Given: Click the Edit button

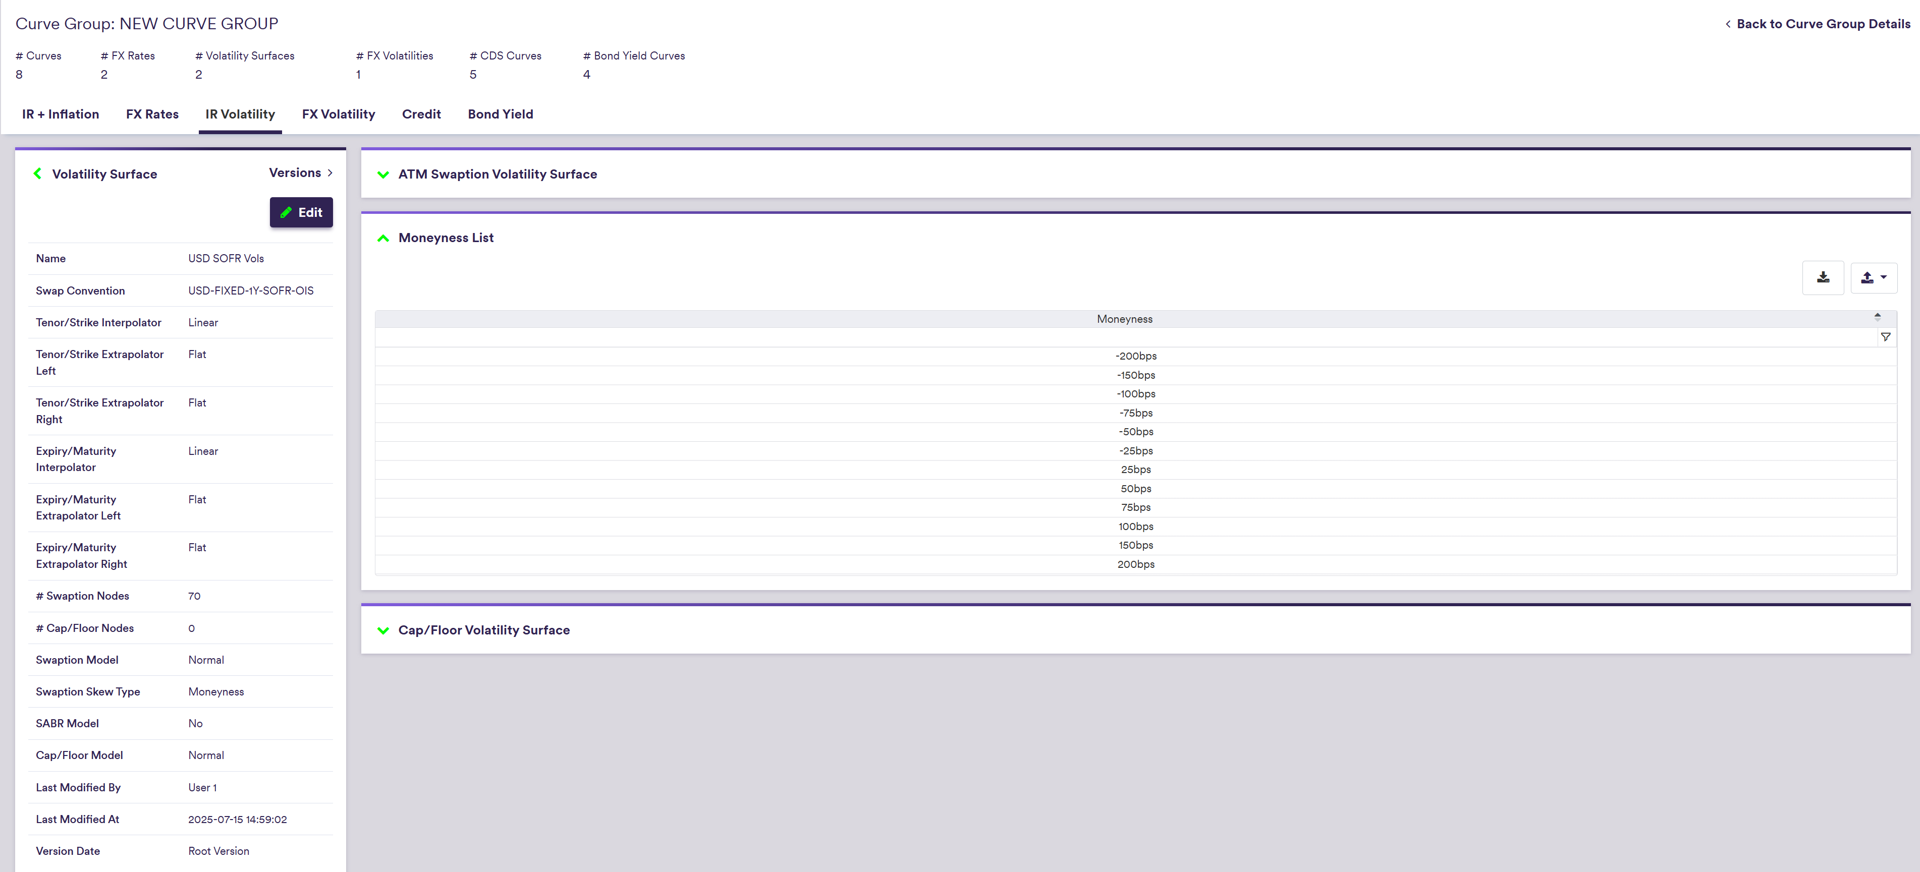Looking at the screenshot, I should 300,212.
